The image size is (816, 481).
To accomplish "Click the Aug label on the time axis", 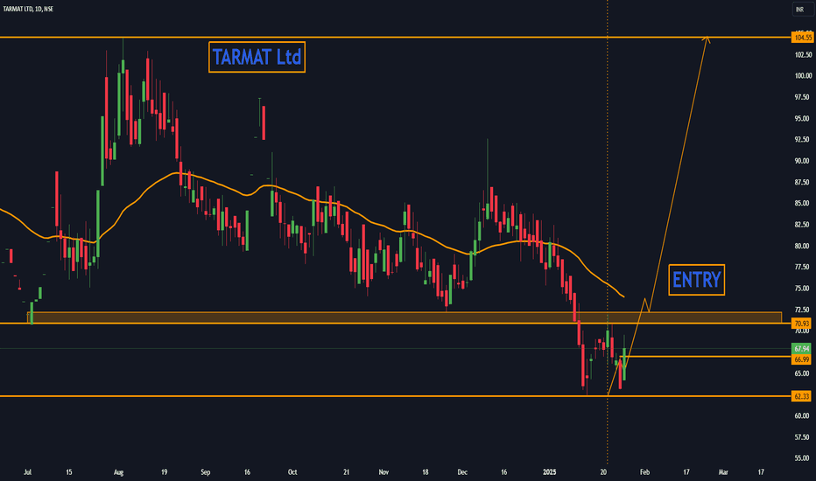I will pyautogui.click(x=119, y=472).
